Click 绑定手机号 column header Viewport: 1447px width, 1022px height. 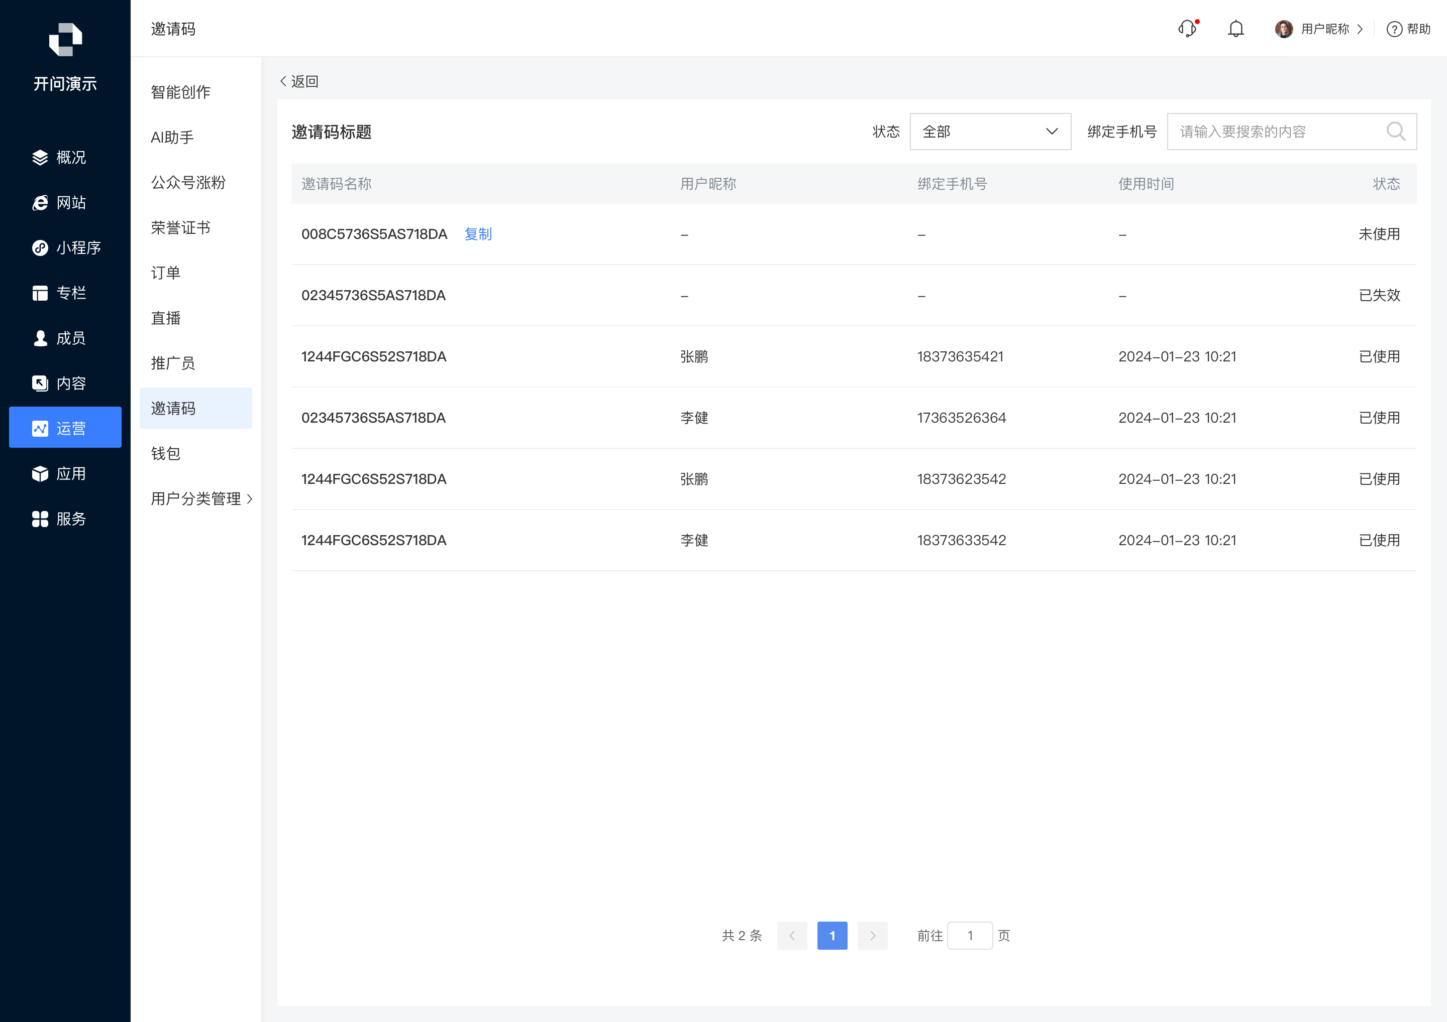click(952, 184)
